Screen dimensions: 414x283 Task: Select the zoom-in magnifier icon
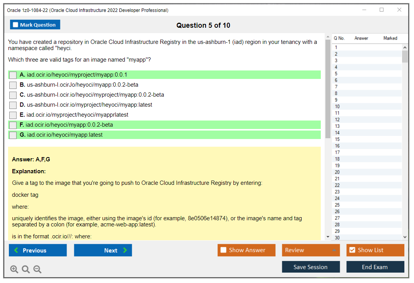coord(14,269)
